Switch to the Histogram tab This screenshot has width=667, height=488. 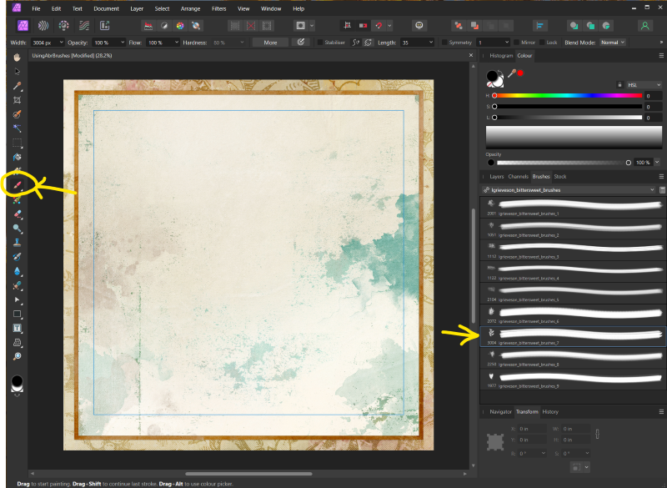coord(501,56)
